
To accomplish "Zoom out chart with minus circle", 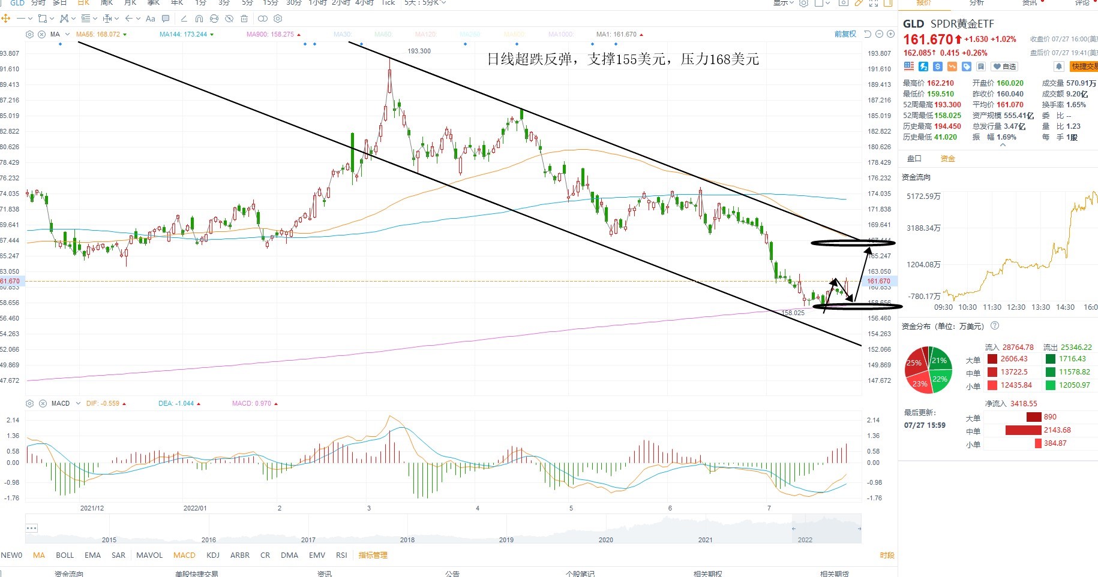I will [x=879, y=34].
